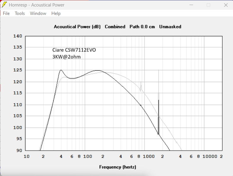Click the black curve peak near 40 Hz
The image size is (233, 176).
[61, 70]
